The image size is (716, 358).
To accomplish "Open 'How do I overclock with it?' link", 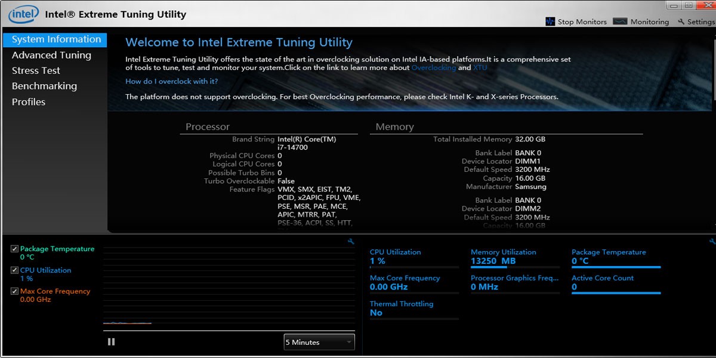I will 171,81.
